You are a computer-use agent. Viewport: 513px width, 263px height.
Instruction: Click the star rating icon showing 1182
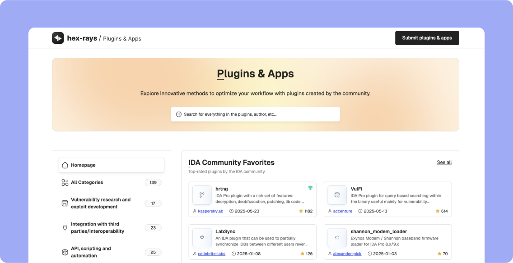(301, 211)
